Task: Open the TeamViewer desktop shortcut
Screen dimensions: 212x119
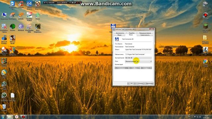Action: click(x=12, y=4)
